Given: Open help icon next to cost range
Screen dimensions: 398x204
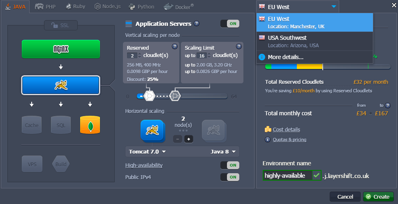Looking at the screenshot, I should (388, 105).
